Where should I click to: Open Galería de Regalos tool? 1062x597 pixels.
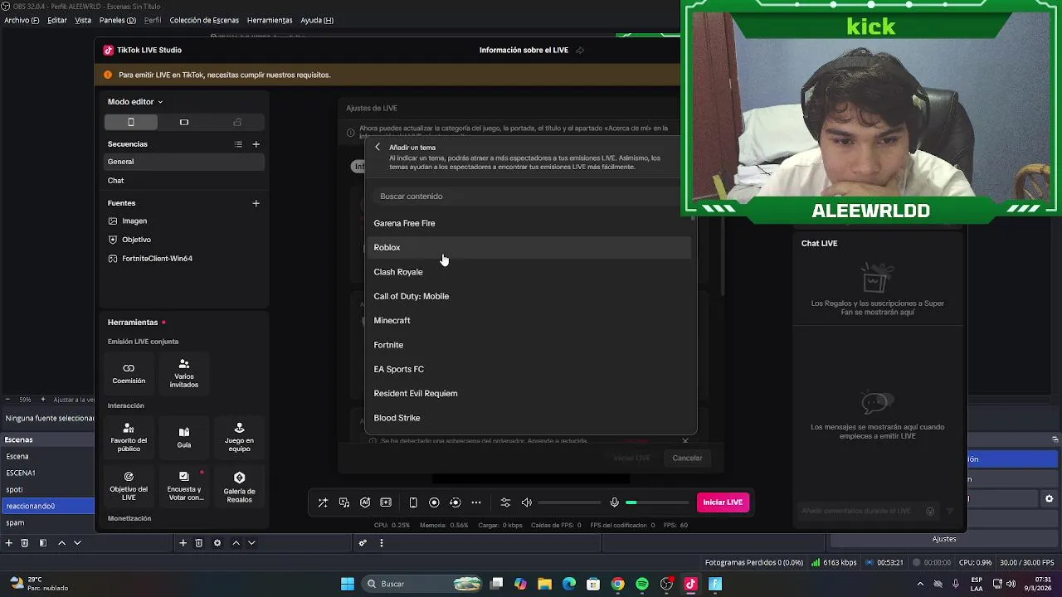tap(239, 486)
